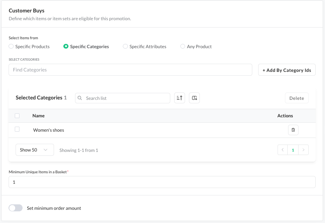325x223 pixels.
Task: Edit the Minimum Unique Items in a Basket field
Action: click(x=162, y=182)
